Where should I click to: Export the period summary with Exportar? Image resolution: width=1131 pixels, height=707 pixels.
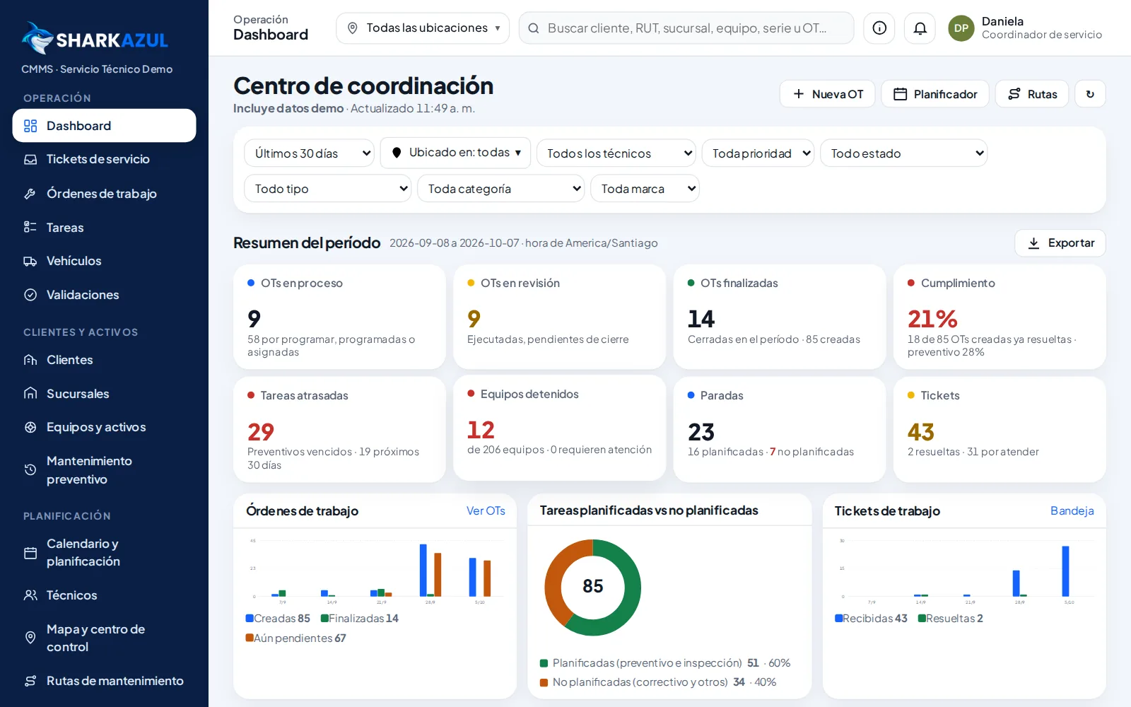[1060, 243]
